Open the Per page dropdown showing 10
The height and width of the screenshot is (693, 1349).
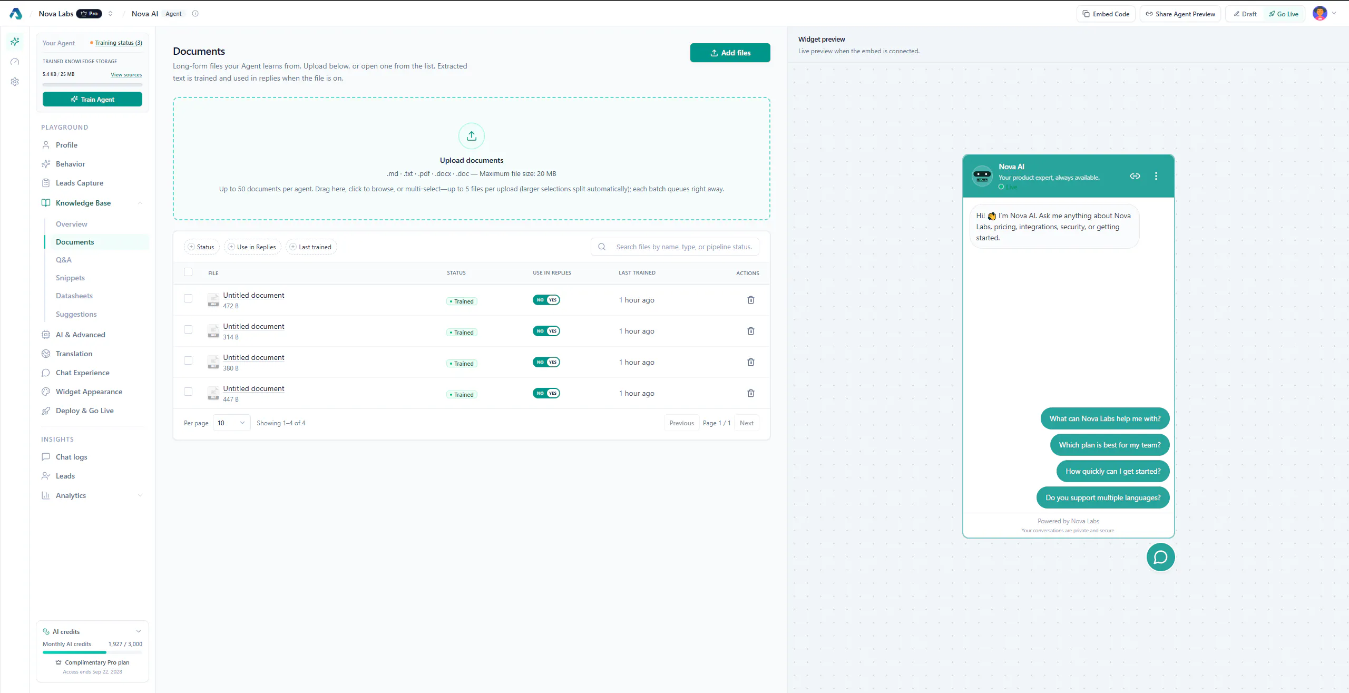coord(232,423)
